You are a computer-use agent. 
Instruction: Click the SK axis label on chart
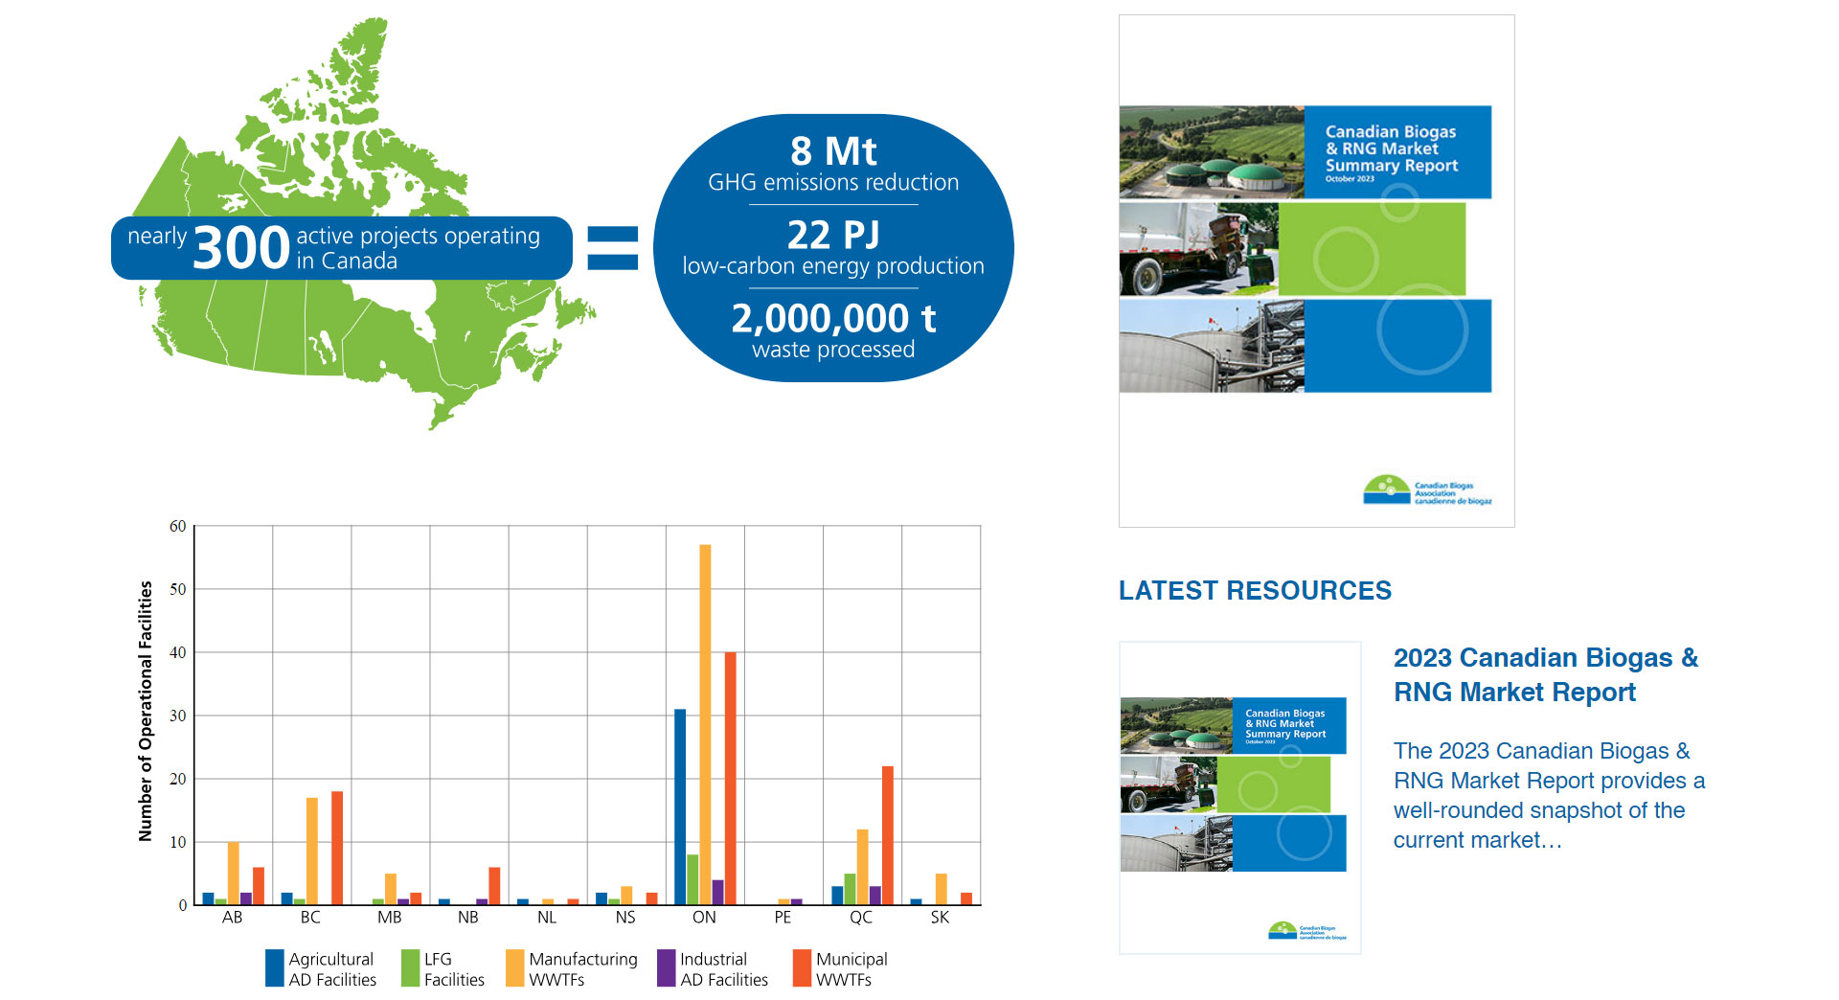click(940, 918)
